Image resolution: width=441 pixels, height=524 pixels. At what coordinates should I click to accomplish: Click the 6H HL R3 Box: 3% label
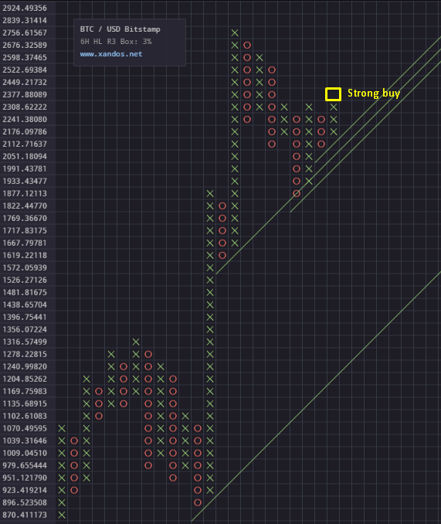(x=116, y=42)
